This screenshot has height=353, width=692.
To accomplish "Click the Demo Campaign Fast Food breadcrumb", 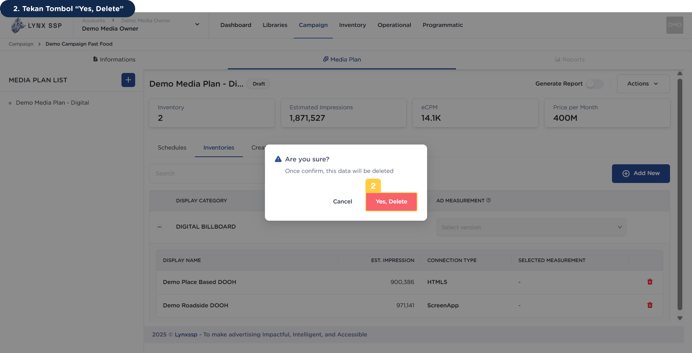I will click(x=79, y=44).
